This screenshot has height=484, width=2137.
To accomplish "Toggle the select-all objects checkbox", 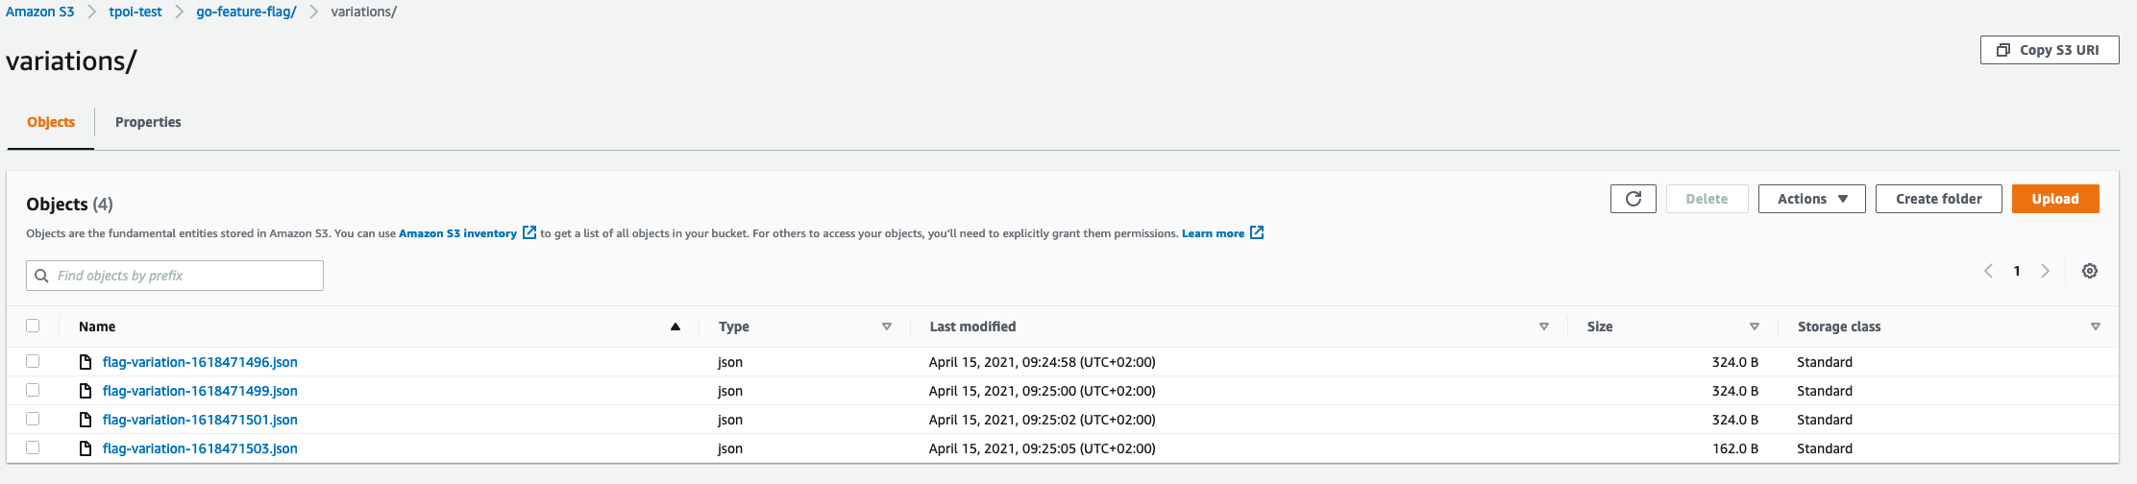I will (33, 326).
